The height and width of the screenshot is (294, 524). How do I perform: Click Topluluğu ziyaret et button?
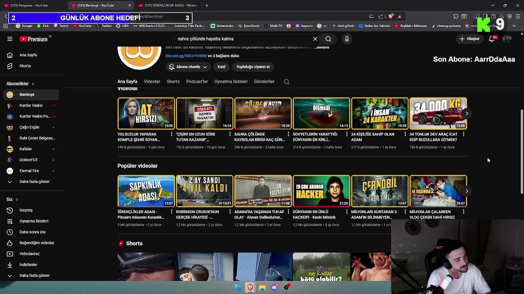point(253,67)
